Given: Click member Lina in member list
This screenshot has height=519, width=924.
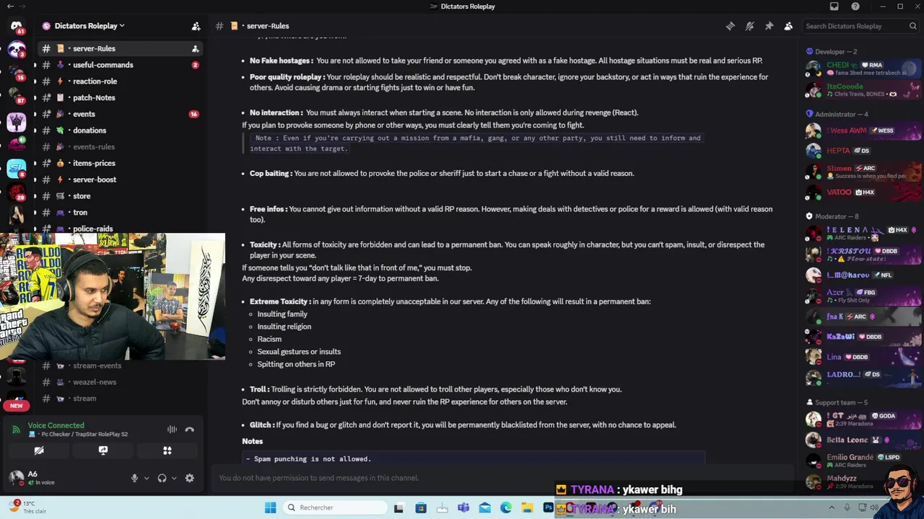Looking at the screenshot, I should (x=863, y=357).
